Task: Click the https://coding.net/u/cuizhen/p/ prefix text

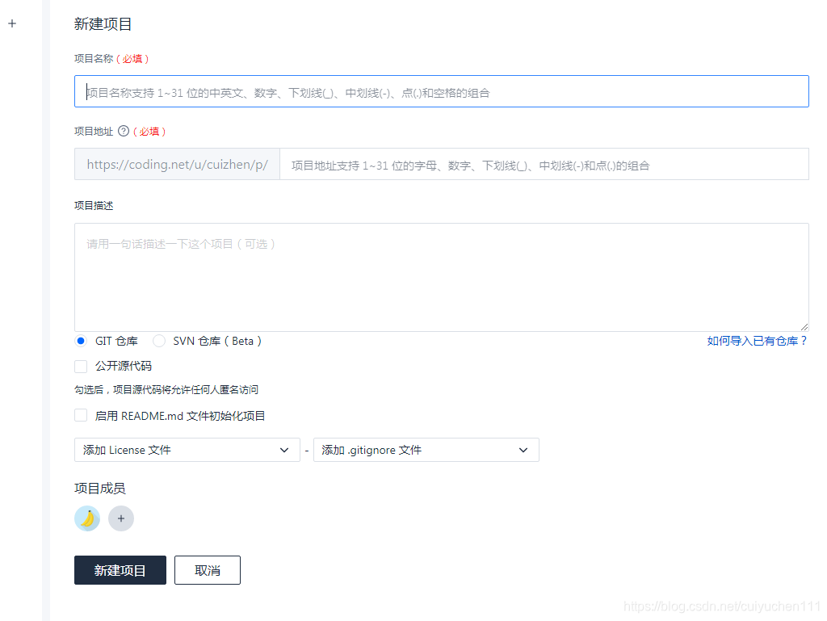Action: pyautogui.click(x=177, y=165)
